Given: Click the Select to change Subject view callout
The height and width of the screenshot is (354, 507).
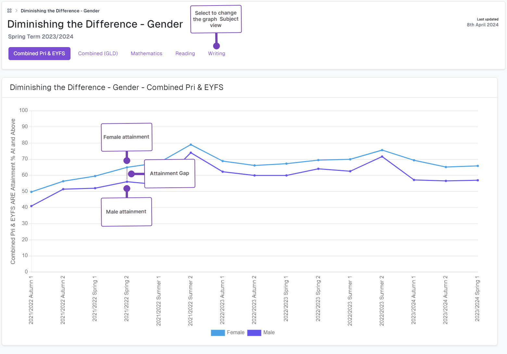Looking at the screenshot, I should [x=216, y=19].
